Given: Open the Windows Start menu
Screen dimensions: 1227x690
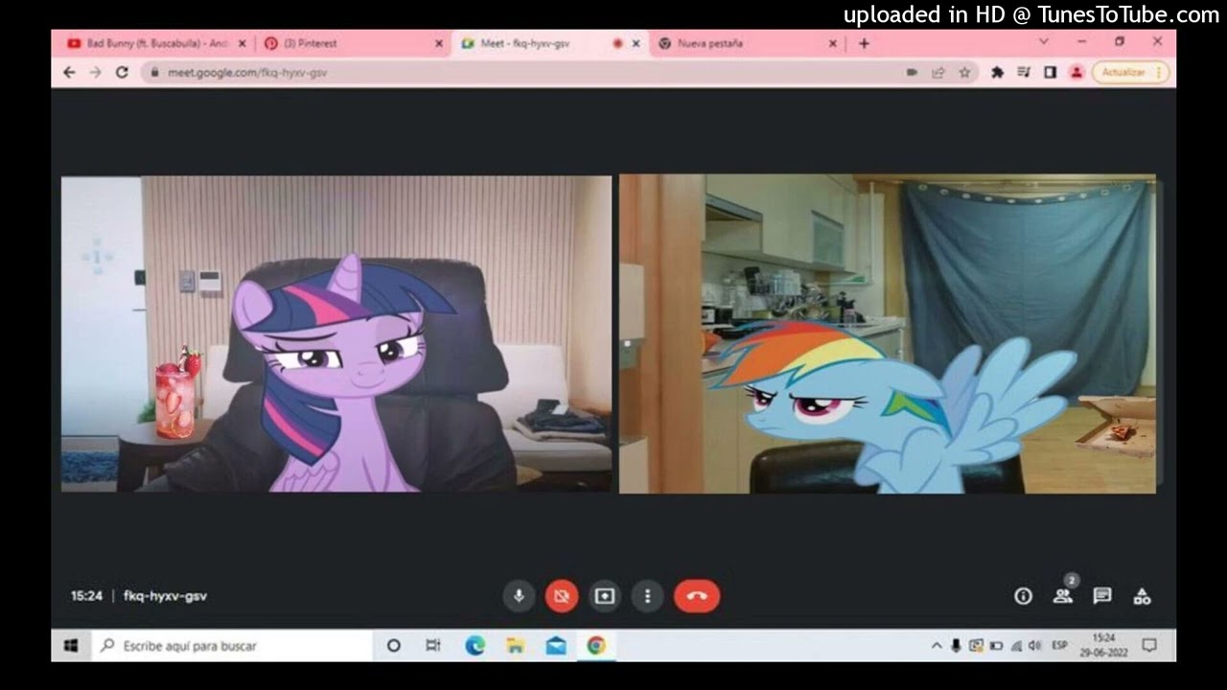Looking at the screenshot, I should point(71,646).
